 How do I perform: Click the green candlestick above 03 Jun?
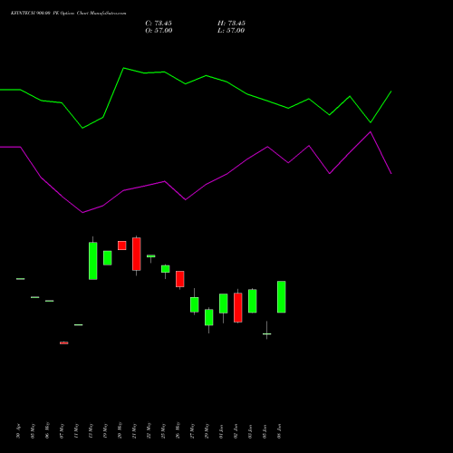click(253, 301)
